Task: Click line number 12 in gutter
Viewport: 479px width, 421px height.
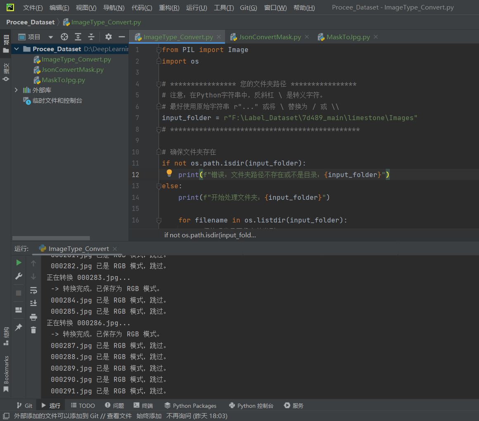Action: (x=135, y=175)
